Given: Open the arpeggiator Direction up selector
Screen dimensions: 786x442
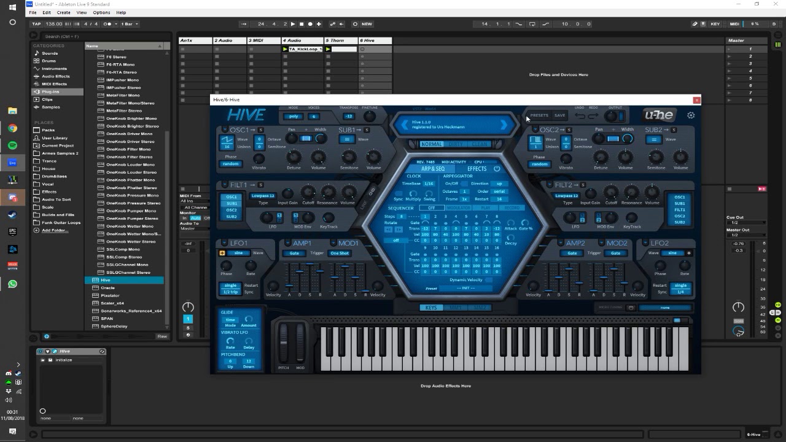Looking at the screenshot, I should tap(499, 184).
